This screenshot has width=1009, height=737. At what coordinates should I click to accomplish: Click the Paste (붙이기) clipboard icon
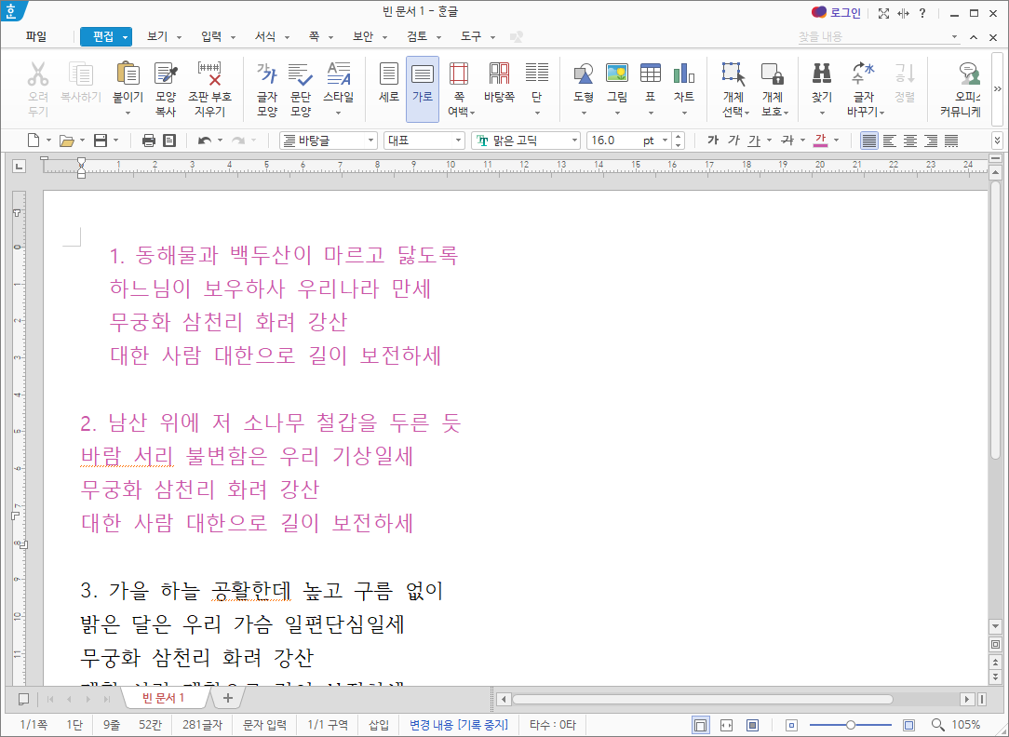tap(128, 74)
